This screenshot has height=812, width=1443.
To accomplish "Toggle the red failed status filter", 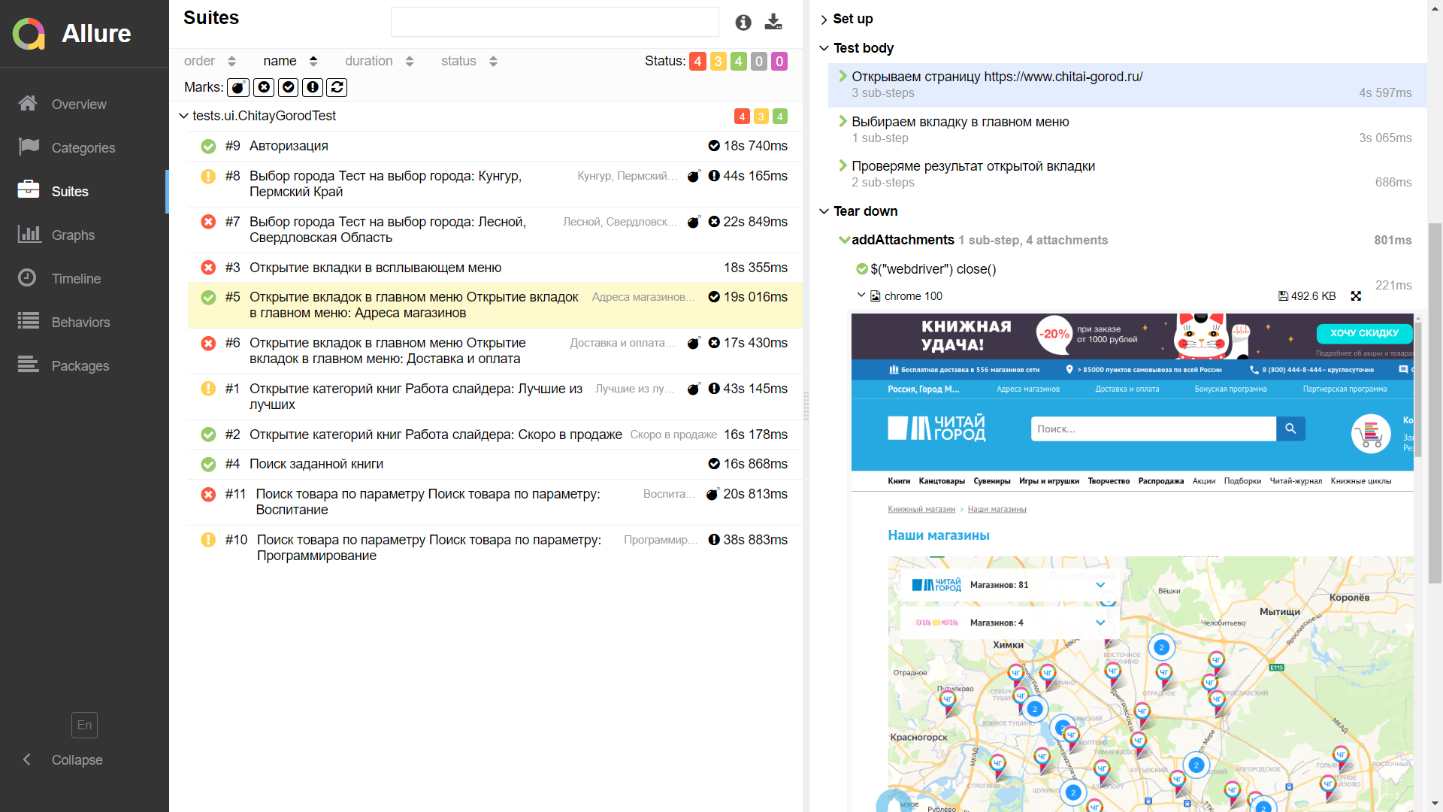I will pyautogui.click(x=697, y=61).
